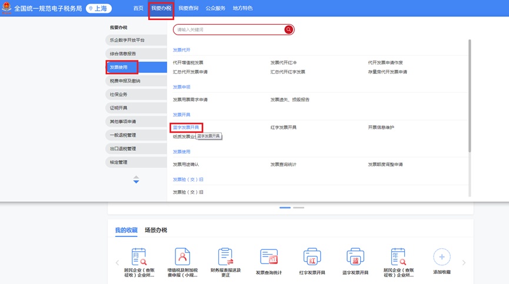The height and width of the screenshot is (284, 509).
Task: Click the menu panel vertical scrollbar
Action: pyautogui.click(x=469, y=94)
